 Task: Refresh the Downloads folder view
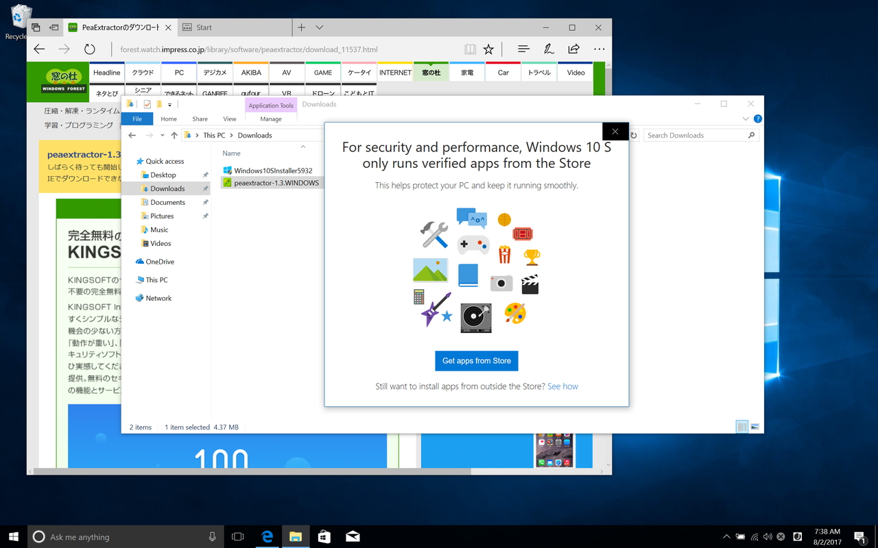[x=634, y=135]
